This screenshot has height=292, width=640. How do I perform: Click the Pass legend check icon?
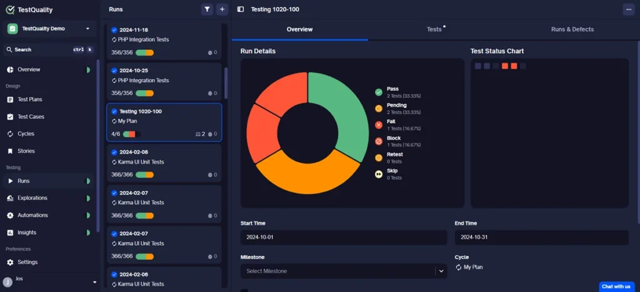[379, 92]
